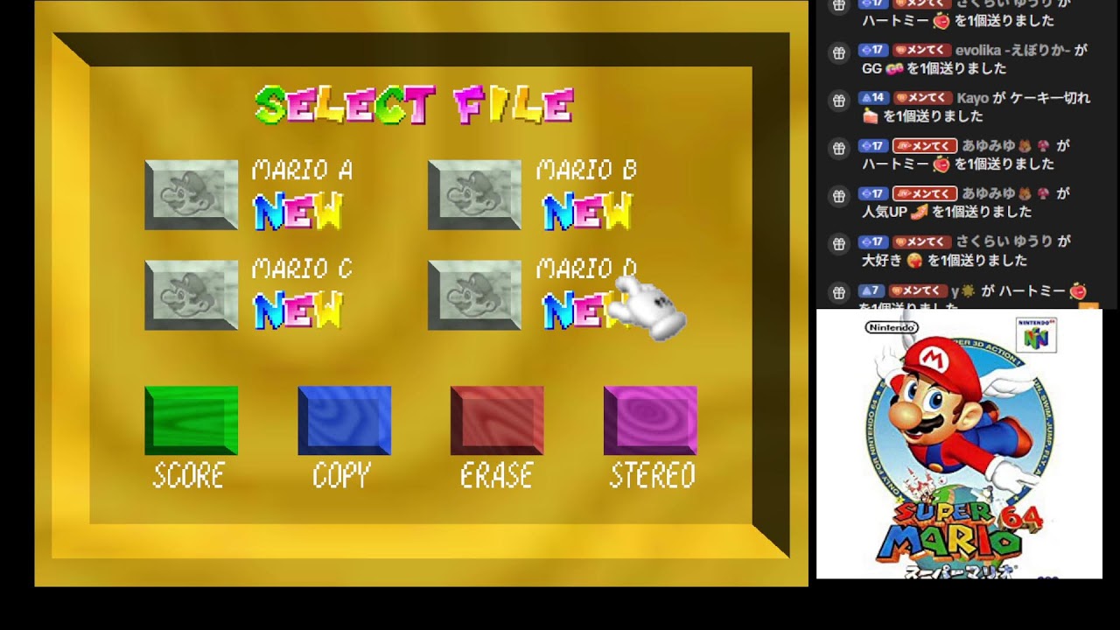Choose the Mario C save file block
The image size is (1120, 630).
[x=191, y=295]
